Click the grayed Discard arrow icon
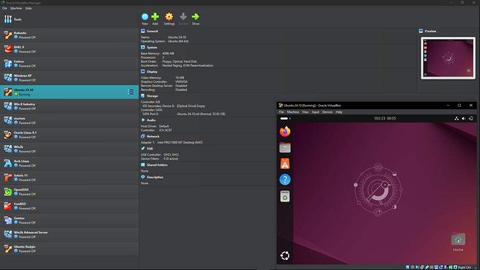Screen dimensions: 480x270 [x=183, y=16]
